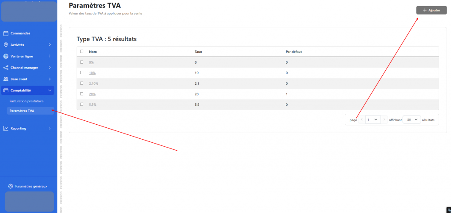Click the Paramètres généraux gear icon
The width and height of the screenshot is (451, 213).
11,186
